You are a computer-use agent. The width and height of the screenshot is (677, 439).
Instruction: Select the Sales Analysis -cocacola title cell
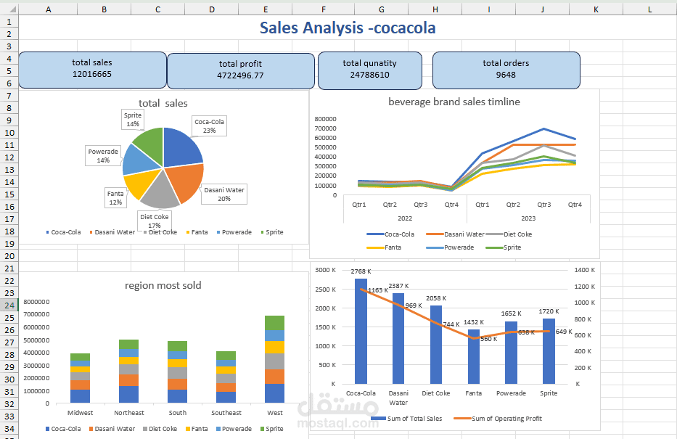click(x=348, y=28)
